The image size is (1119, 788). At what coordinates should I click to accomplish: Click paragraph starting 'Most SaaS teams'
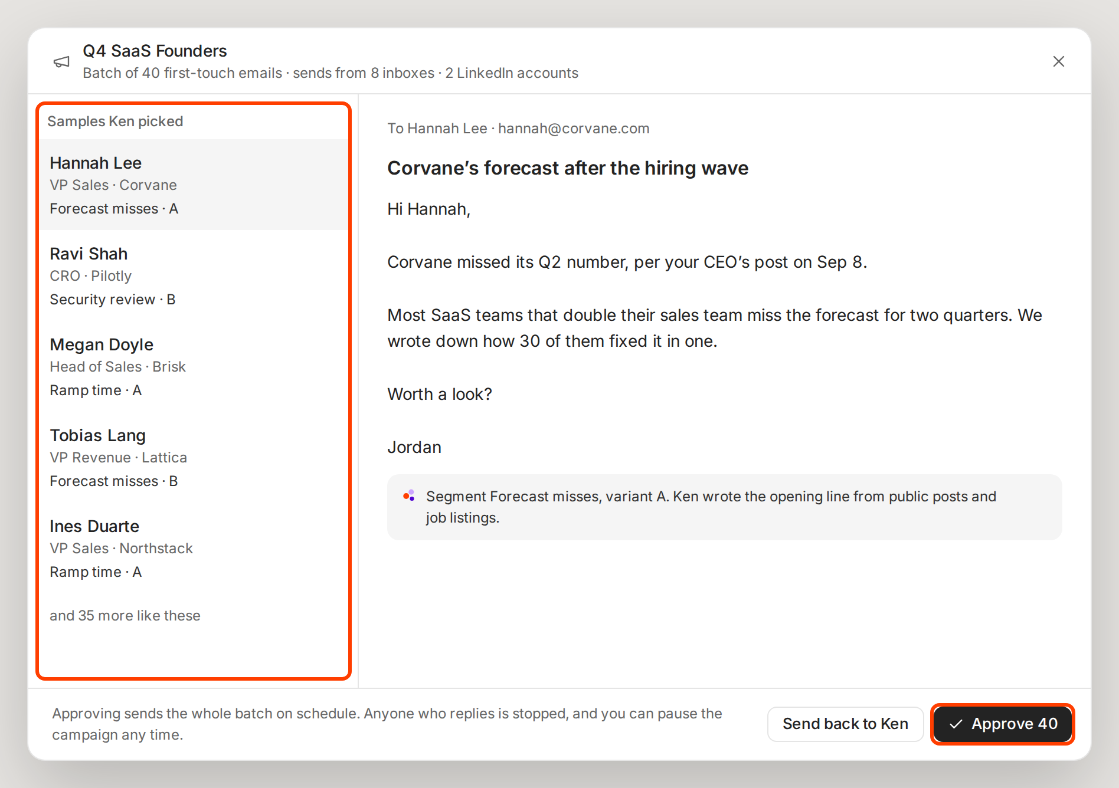[x=715, y=328]
